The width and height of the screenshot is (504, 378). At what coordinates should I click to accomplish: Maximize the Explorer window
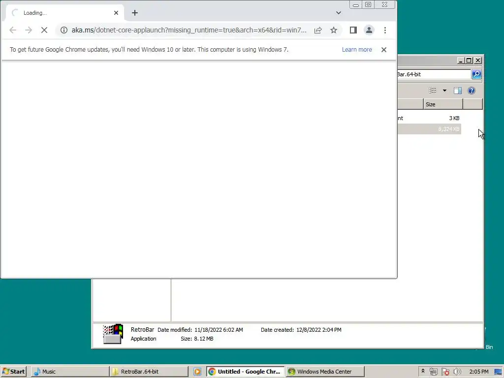pos(469,61)
